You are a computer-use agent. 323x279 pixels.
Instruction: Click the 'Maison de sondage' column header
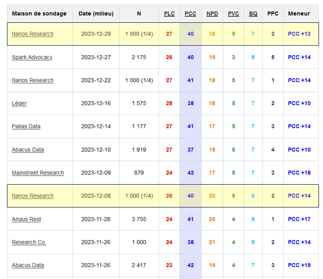point(39,13)
